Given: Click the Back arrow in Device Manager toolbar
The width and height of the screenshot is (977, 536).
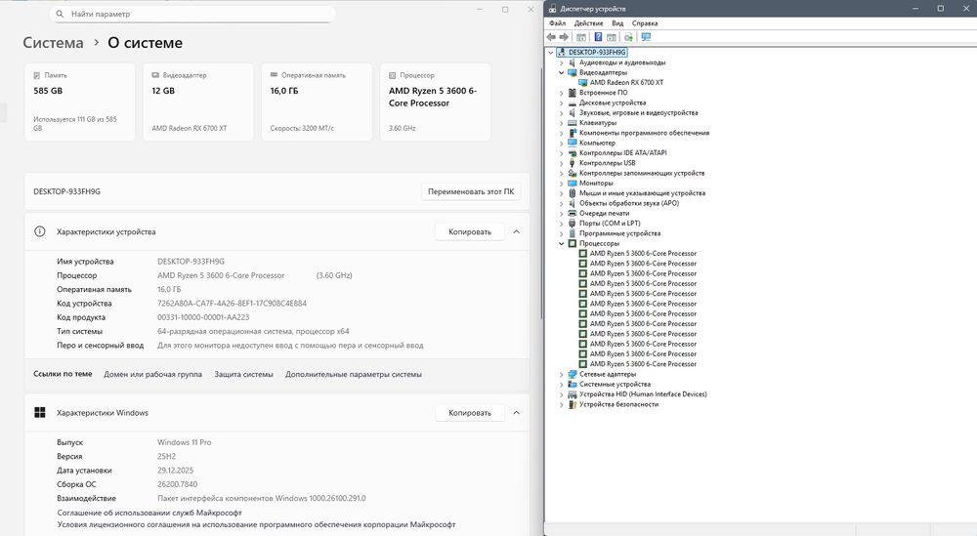Looking at the screenshot, I should [551, 37].
